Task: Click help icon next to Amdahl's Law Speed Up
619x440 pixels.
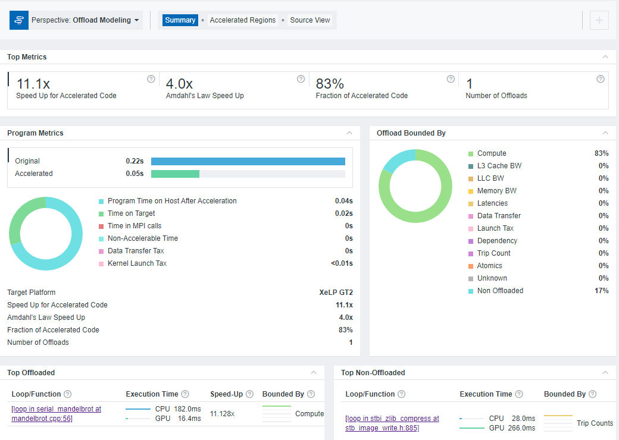Action: click(x=301, y=79)
